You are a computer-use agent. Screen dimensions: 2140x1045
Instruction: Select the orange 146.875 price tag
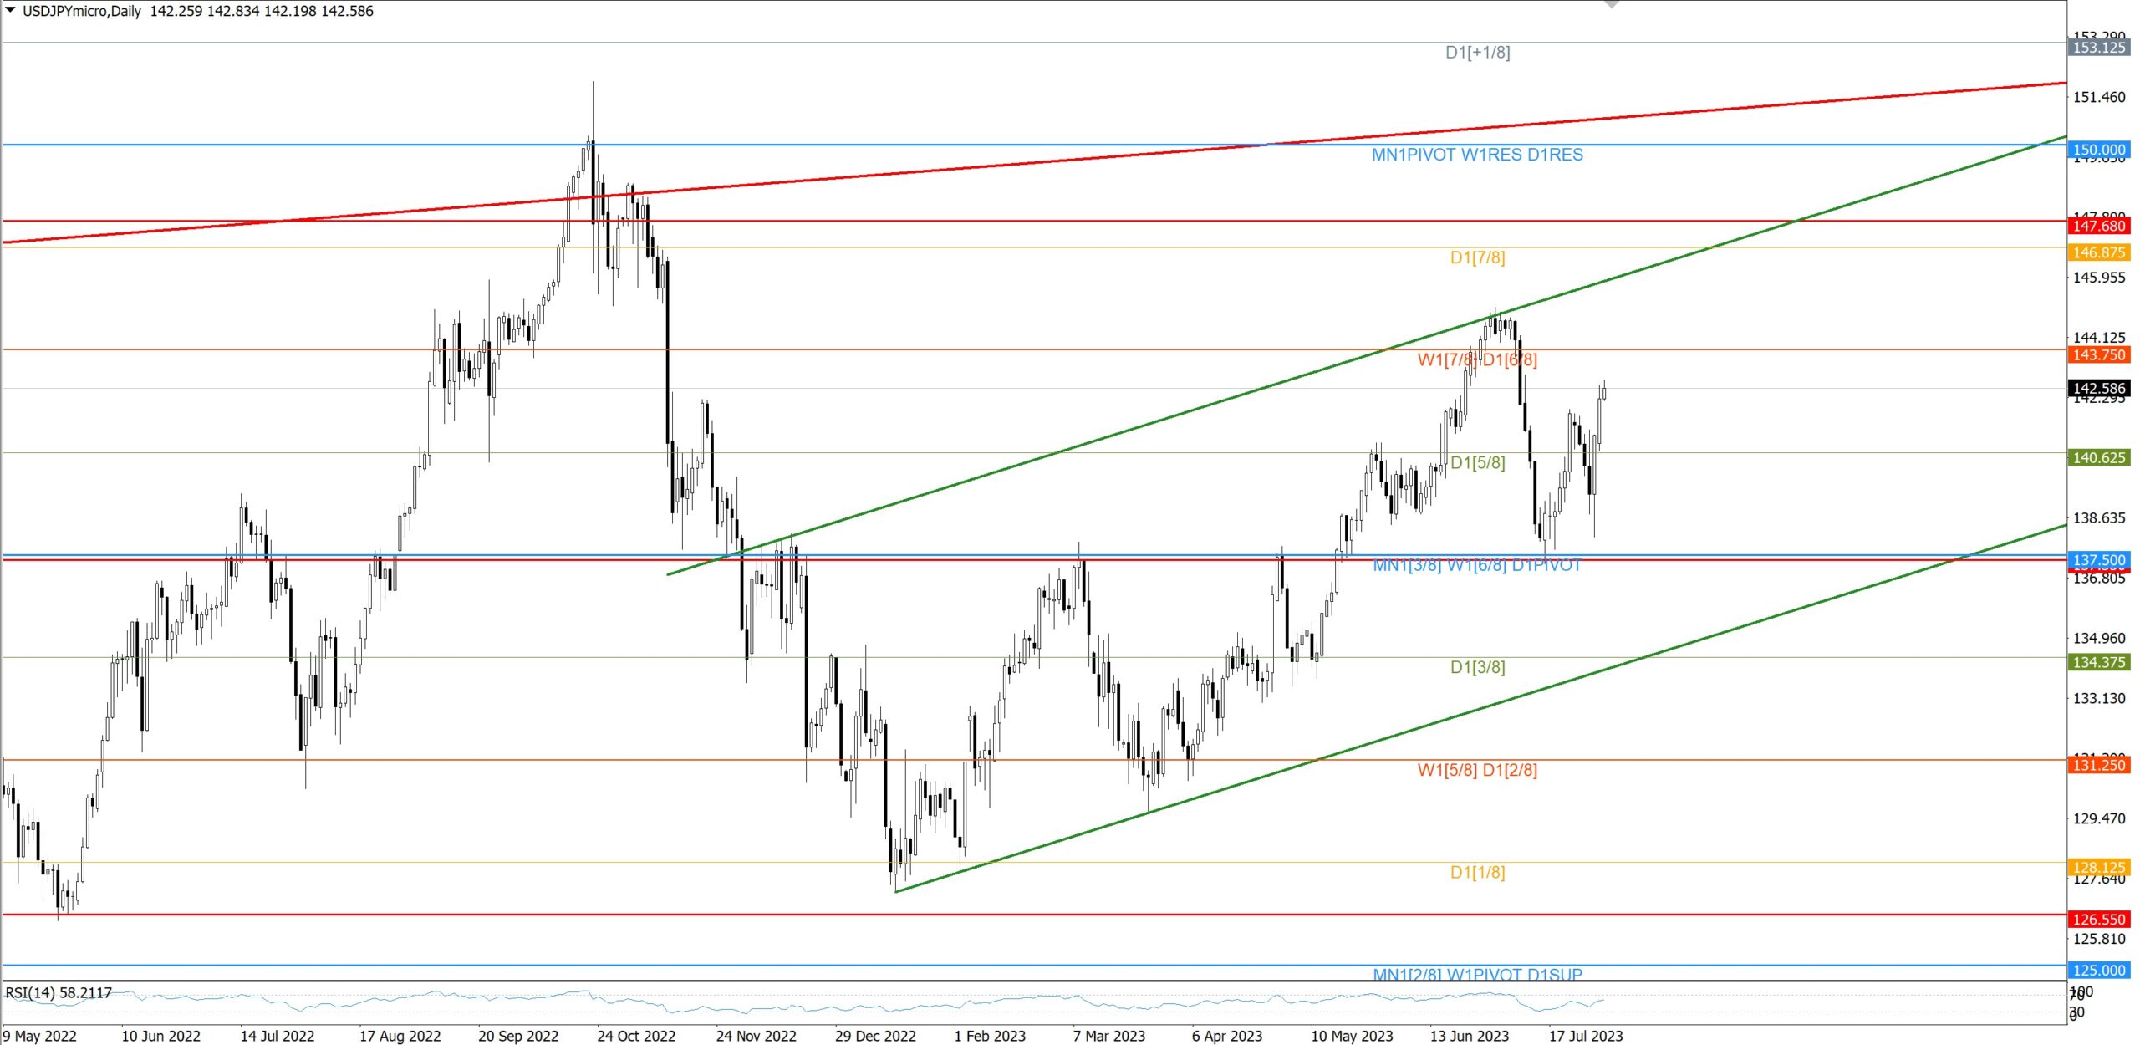click(2098, 252)
